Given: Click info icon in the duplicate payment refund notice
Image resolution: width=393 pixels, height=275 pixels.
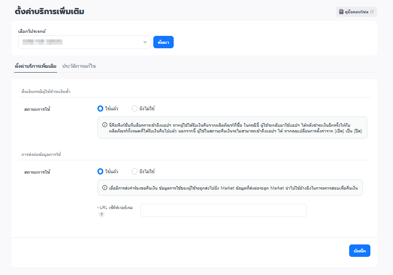Looking at the screenshot, I should [105, 124].
